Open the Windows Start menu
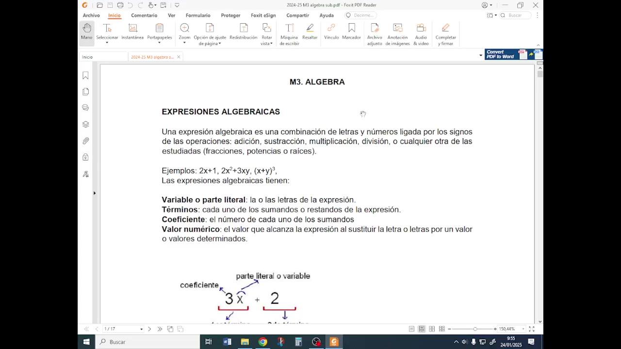The image size is (621, 349). click(86, 342)
